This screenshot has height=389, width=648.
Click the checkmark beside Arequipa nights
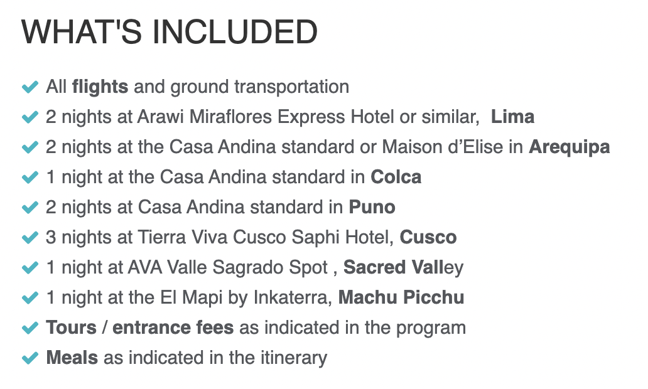coord(30,147)
